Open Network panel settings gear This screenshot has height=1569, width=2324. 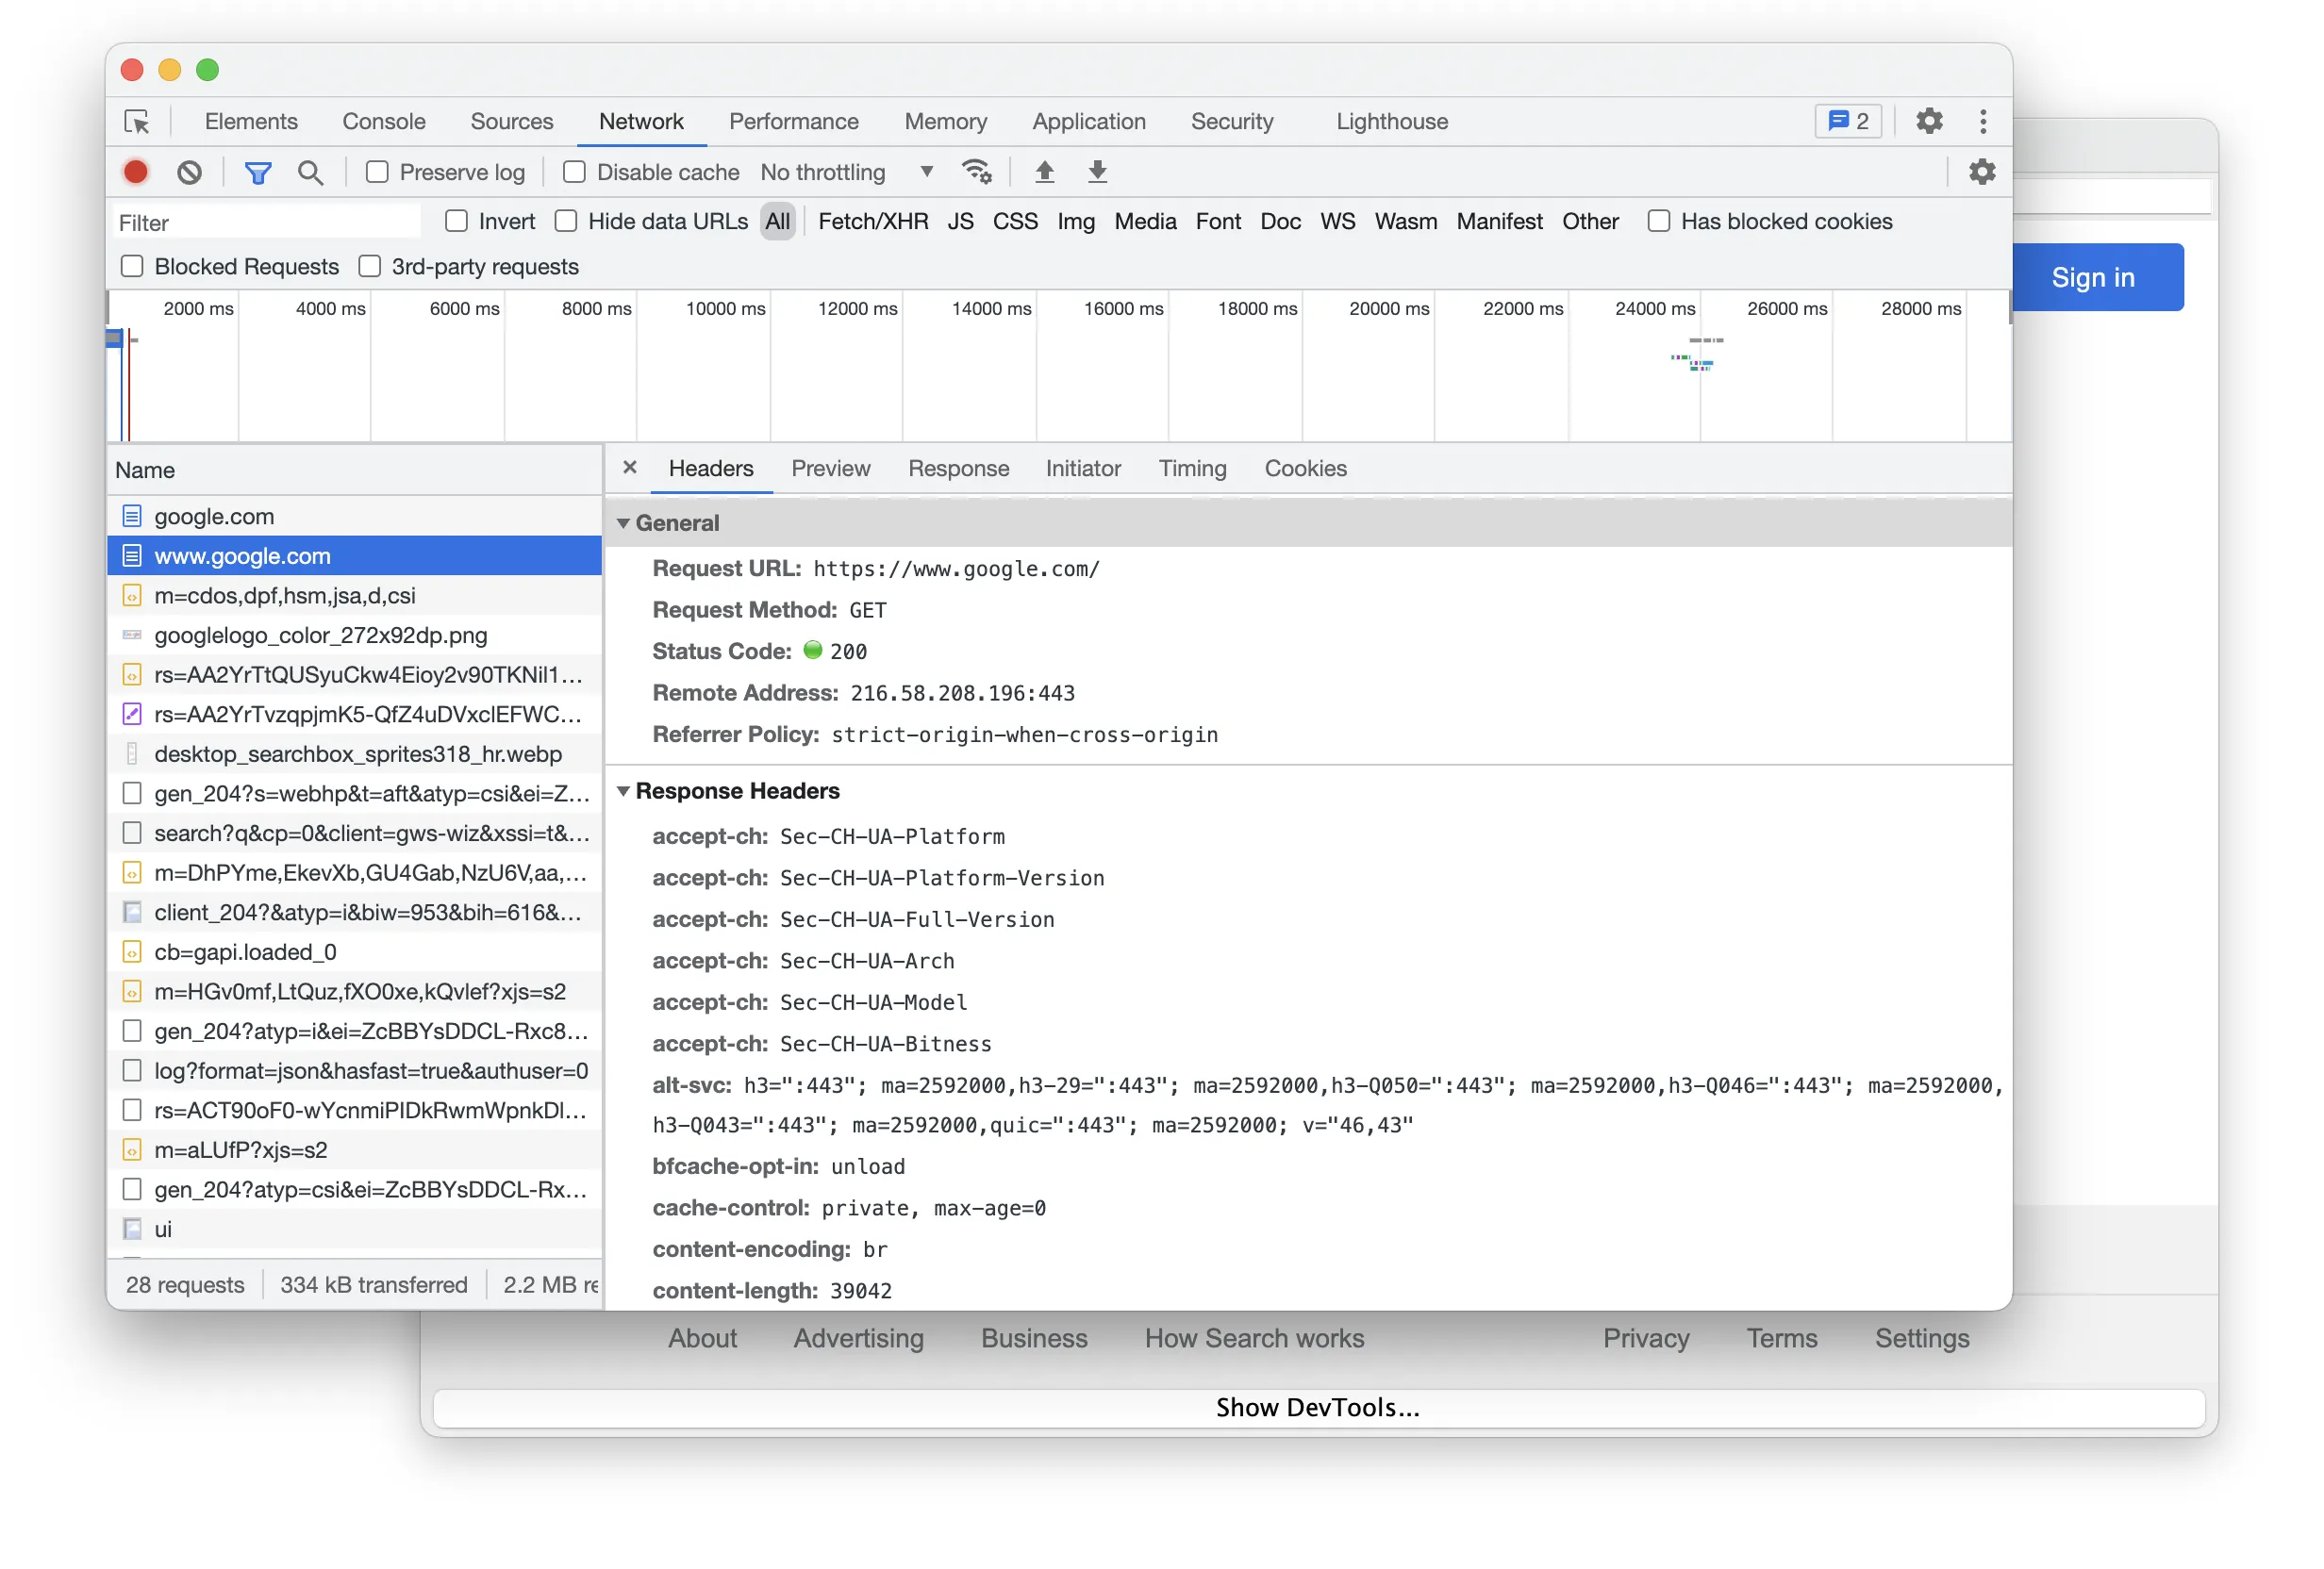pos(1981,172)
